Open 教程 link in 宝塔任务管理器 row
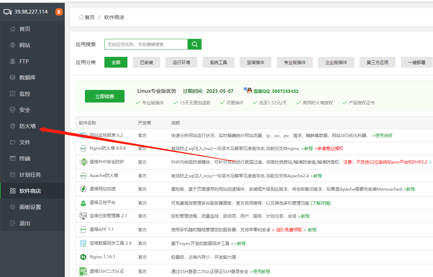 click(304, 216)
